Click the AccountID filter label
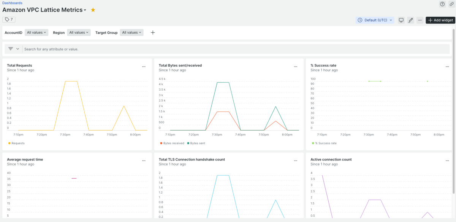This screenshot has height=222, width=456. pyautogui.click(x=13, y=33)
